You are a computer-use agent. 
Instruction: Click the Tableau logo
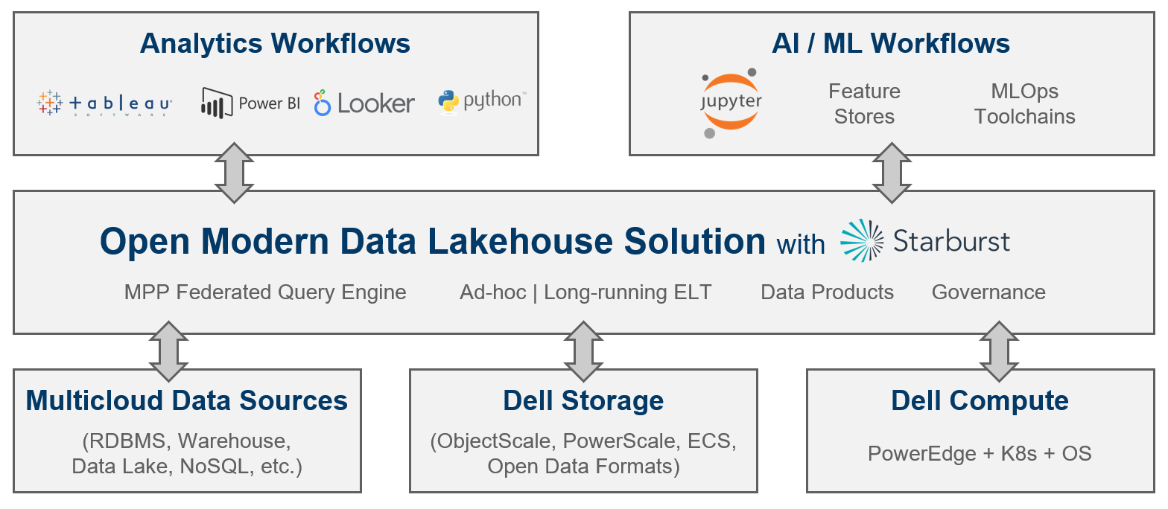click(104, 103)
